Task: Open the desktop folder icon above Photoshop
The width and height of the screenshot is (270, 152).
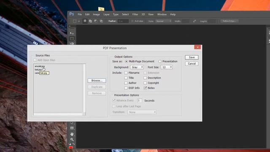Action: [101, 9]
